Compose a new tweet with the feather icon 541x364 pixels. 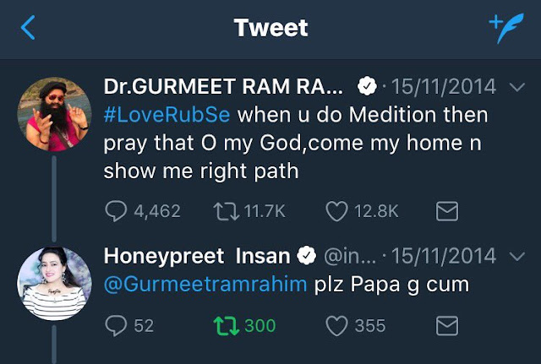coord(507,28)
